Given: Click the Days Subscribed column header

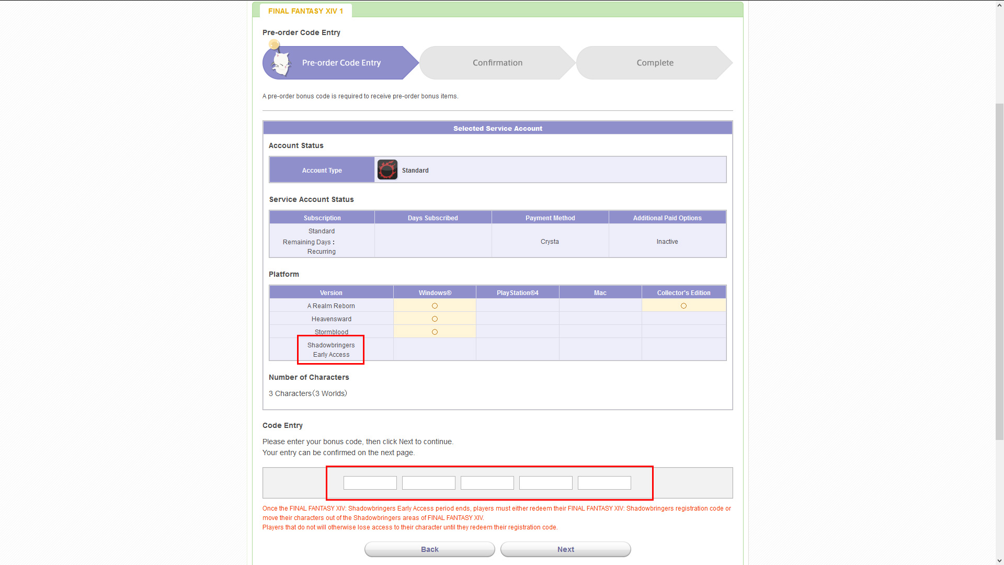Looking at the screenshot, I should click(433, 218).
